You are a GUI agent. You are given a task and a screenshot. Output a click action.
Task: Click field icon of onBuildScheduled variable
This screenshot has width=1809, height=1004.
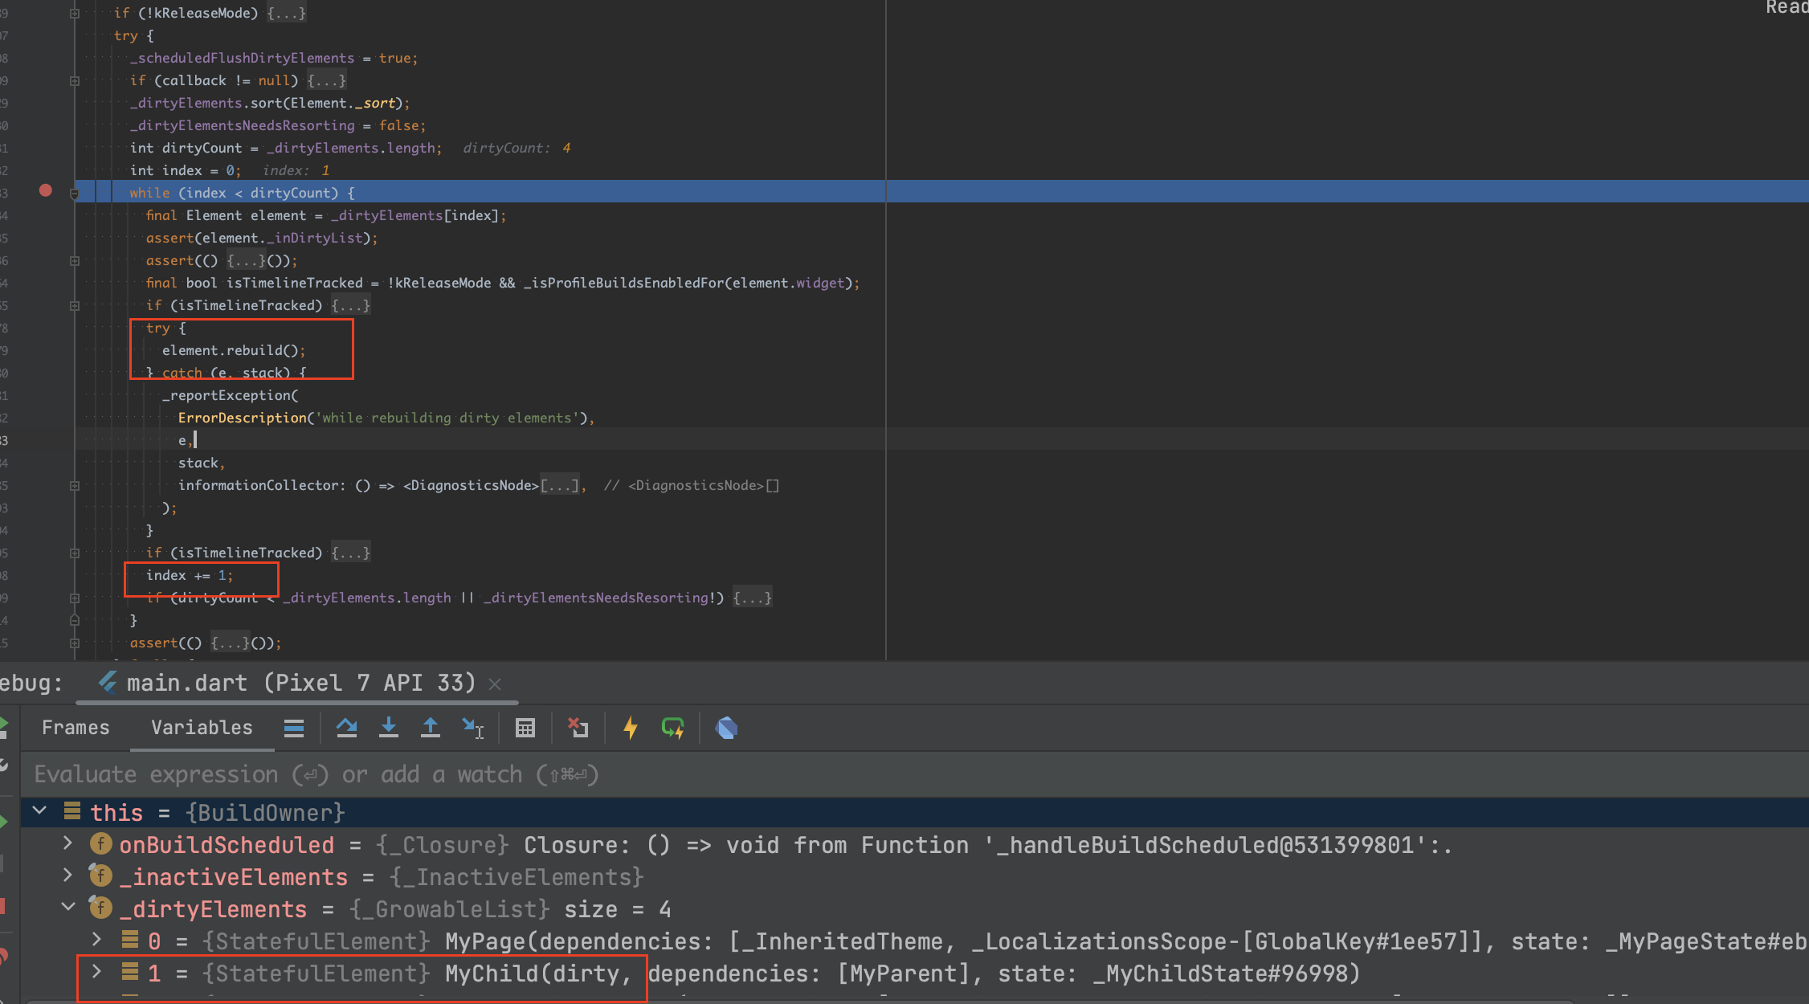(x=101, y=843)
